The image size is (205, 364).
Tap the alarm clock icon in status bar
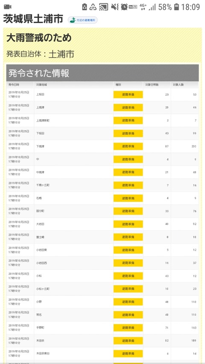click(x=124, y=7)
